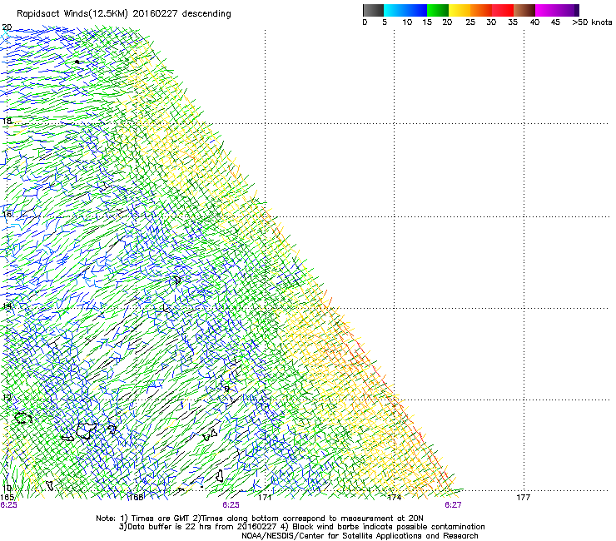The image size is (616, 541).
Task: Click the "25" legend scale label
Action: [x=470, y=22]
